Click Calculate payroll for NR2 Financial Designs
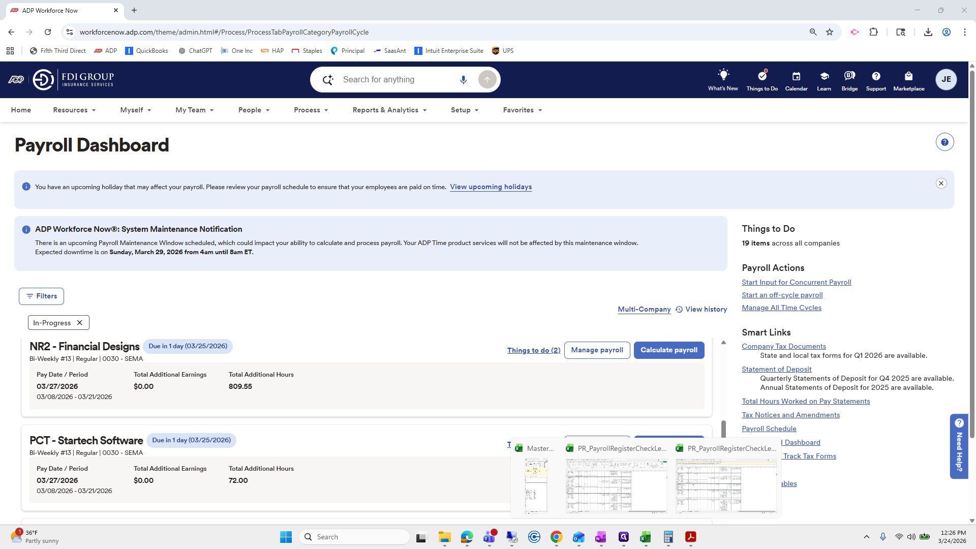The image size is (976, 549). [x=668, y=350]
